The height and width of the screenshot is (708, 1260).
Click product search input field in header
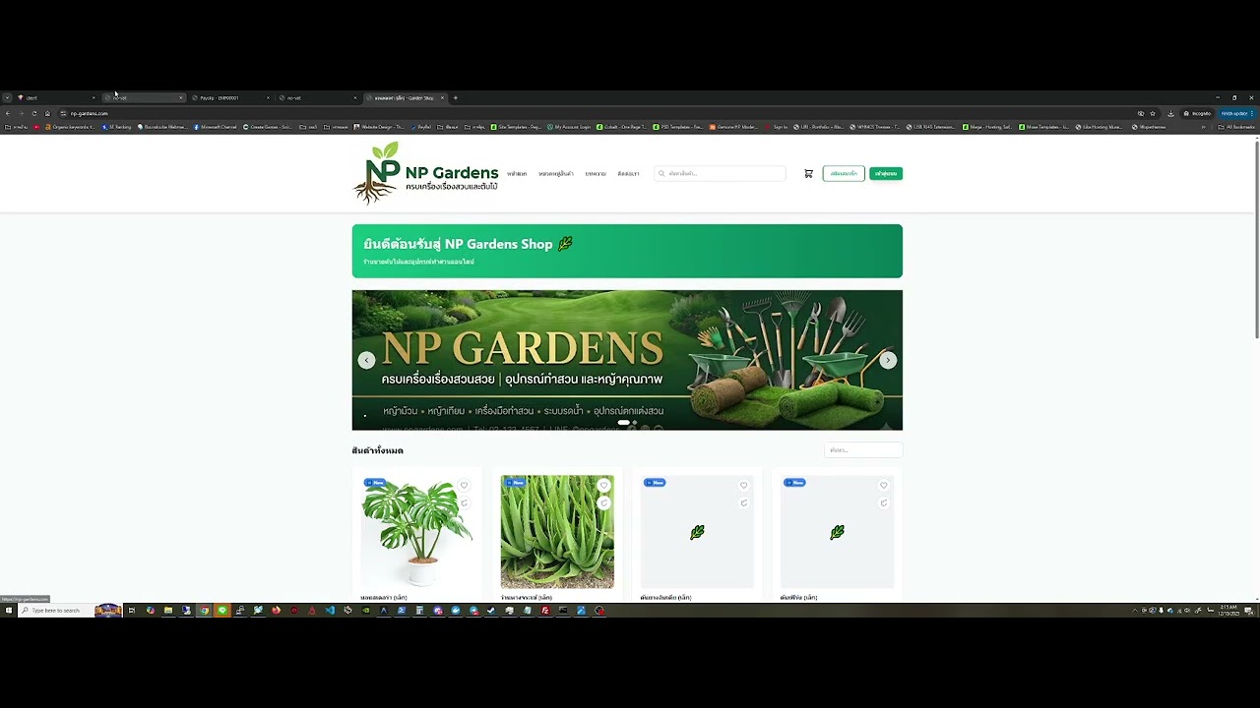pos(720,174)
